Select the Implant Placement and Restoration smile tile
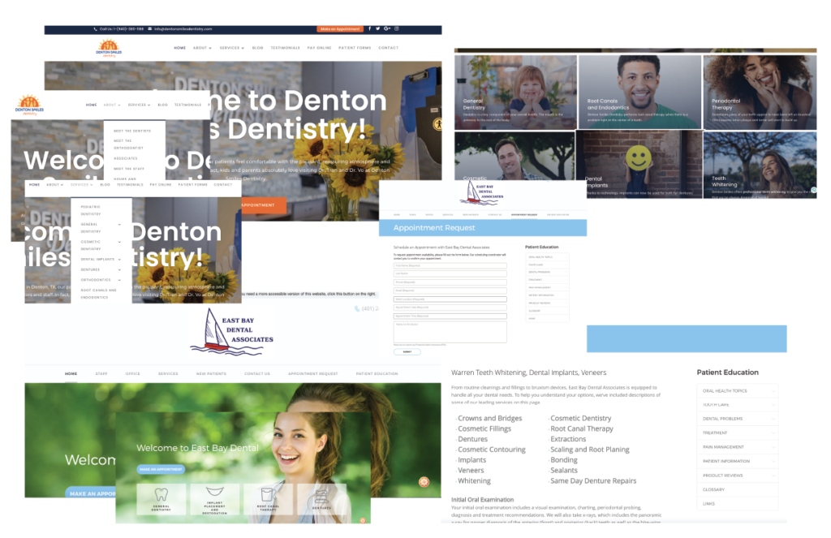This screenshot has height=538, width=831. tap(214, 499)
